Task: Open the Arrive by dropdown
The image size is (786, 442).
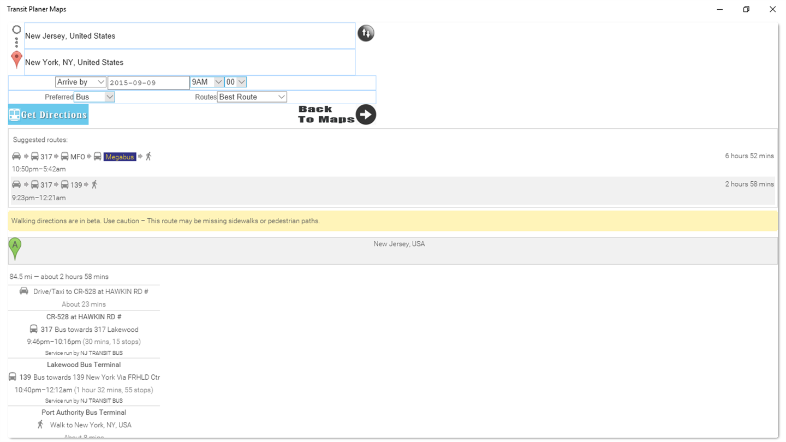Action: [x=81, y=82]
